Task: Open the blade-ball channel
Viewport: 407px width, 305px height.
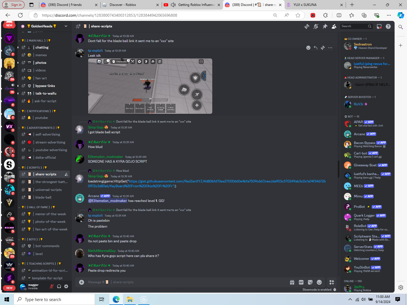Action: coord(44,197)
